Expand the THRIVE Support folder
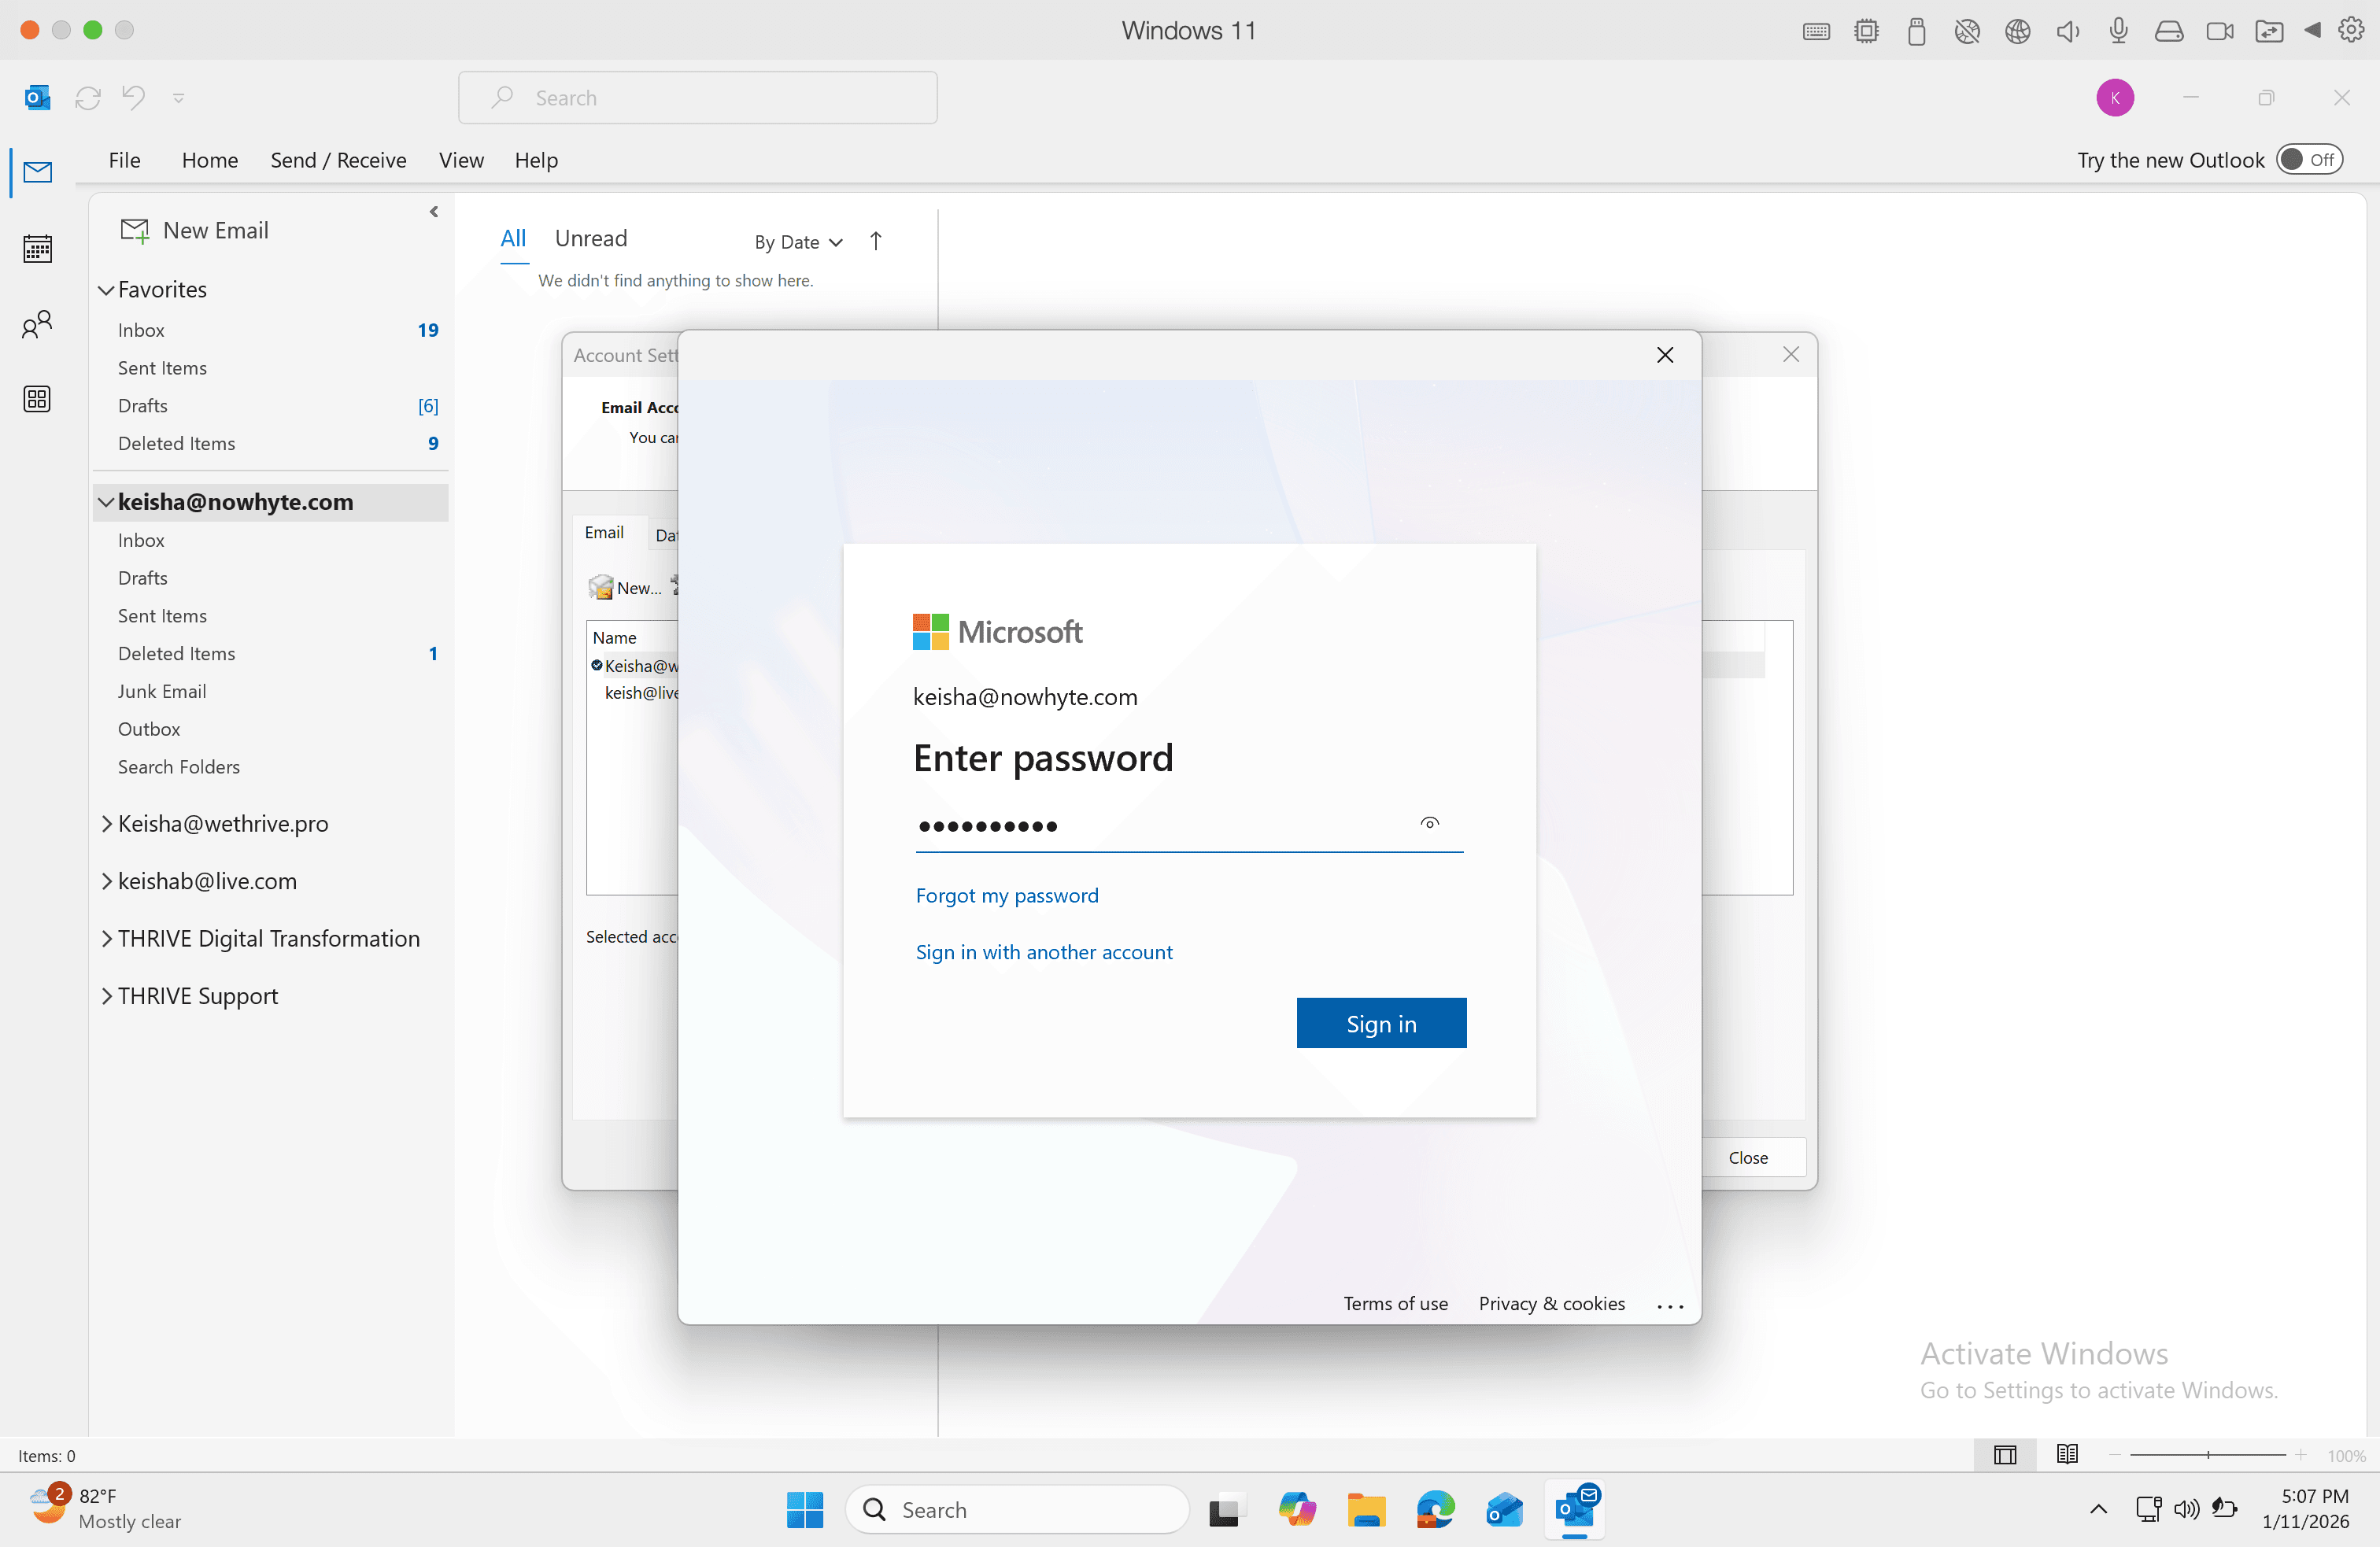Screen dimensions: 2380x1547 [106, 996]
